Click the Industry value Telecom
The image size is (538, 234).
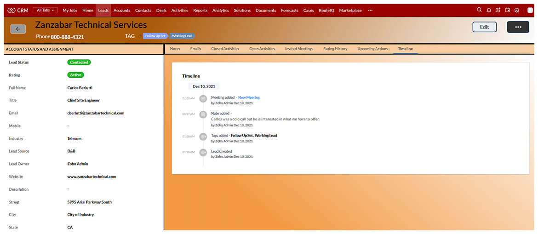74,139
